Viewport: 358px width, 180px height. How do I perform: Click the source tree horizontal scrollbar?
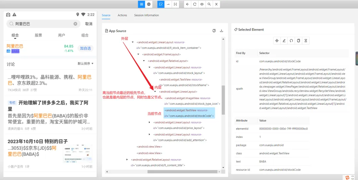pos(182,172)
